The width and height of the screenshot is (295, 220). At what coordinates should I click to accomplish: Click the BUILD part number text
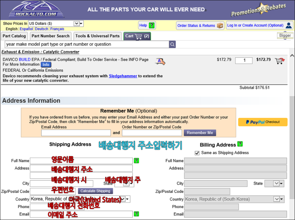coord(25,60)
